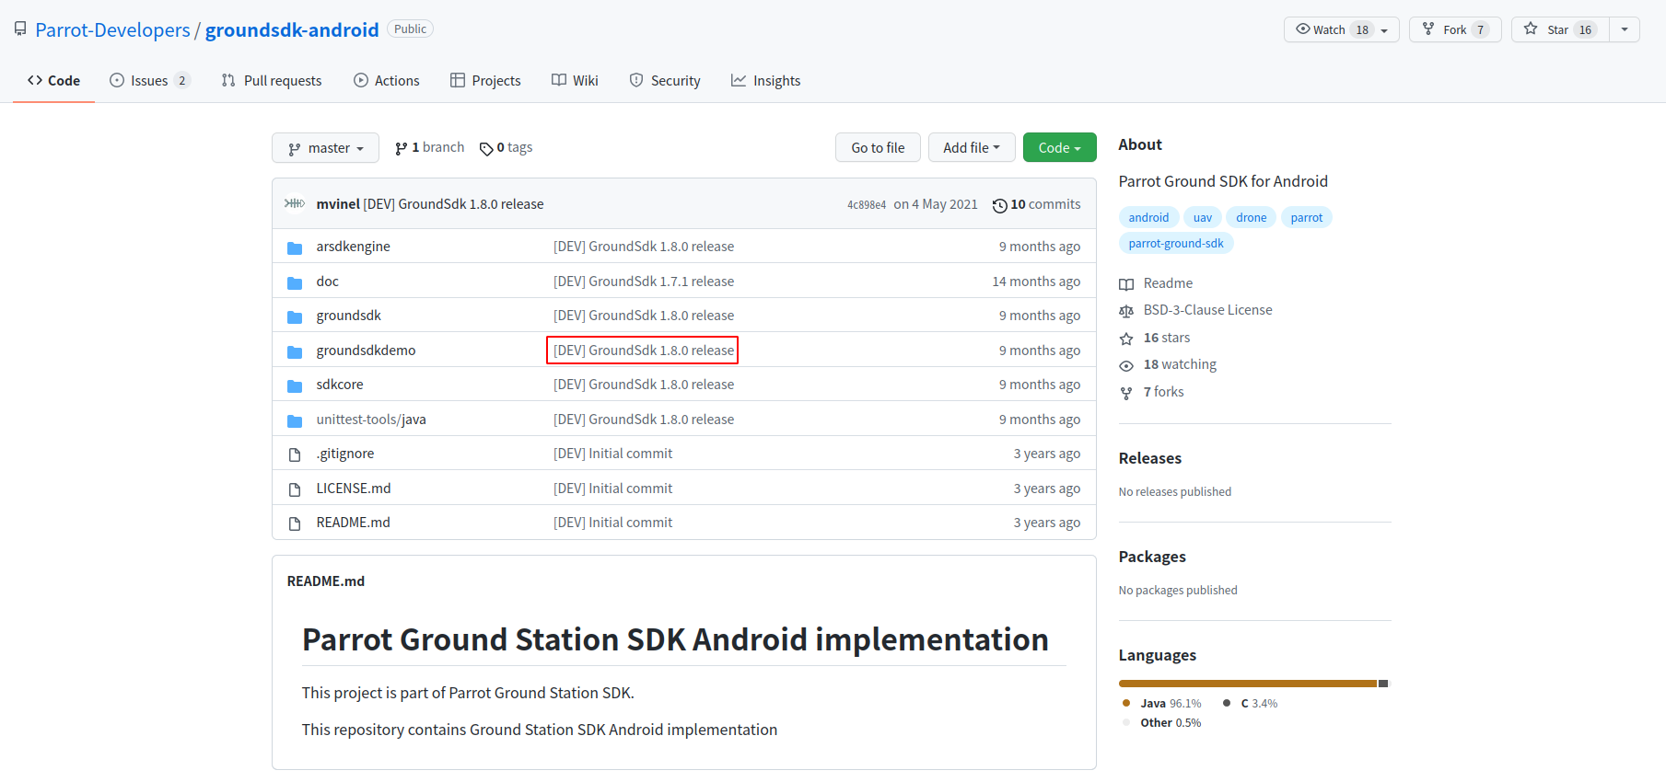1666x782 pixels.
Task: Open the Parrot-Developers organization link
Action: (x=112, y=29)
